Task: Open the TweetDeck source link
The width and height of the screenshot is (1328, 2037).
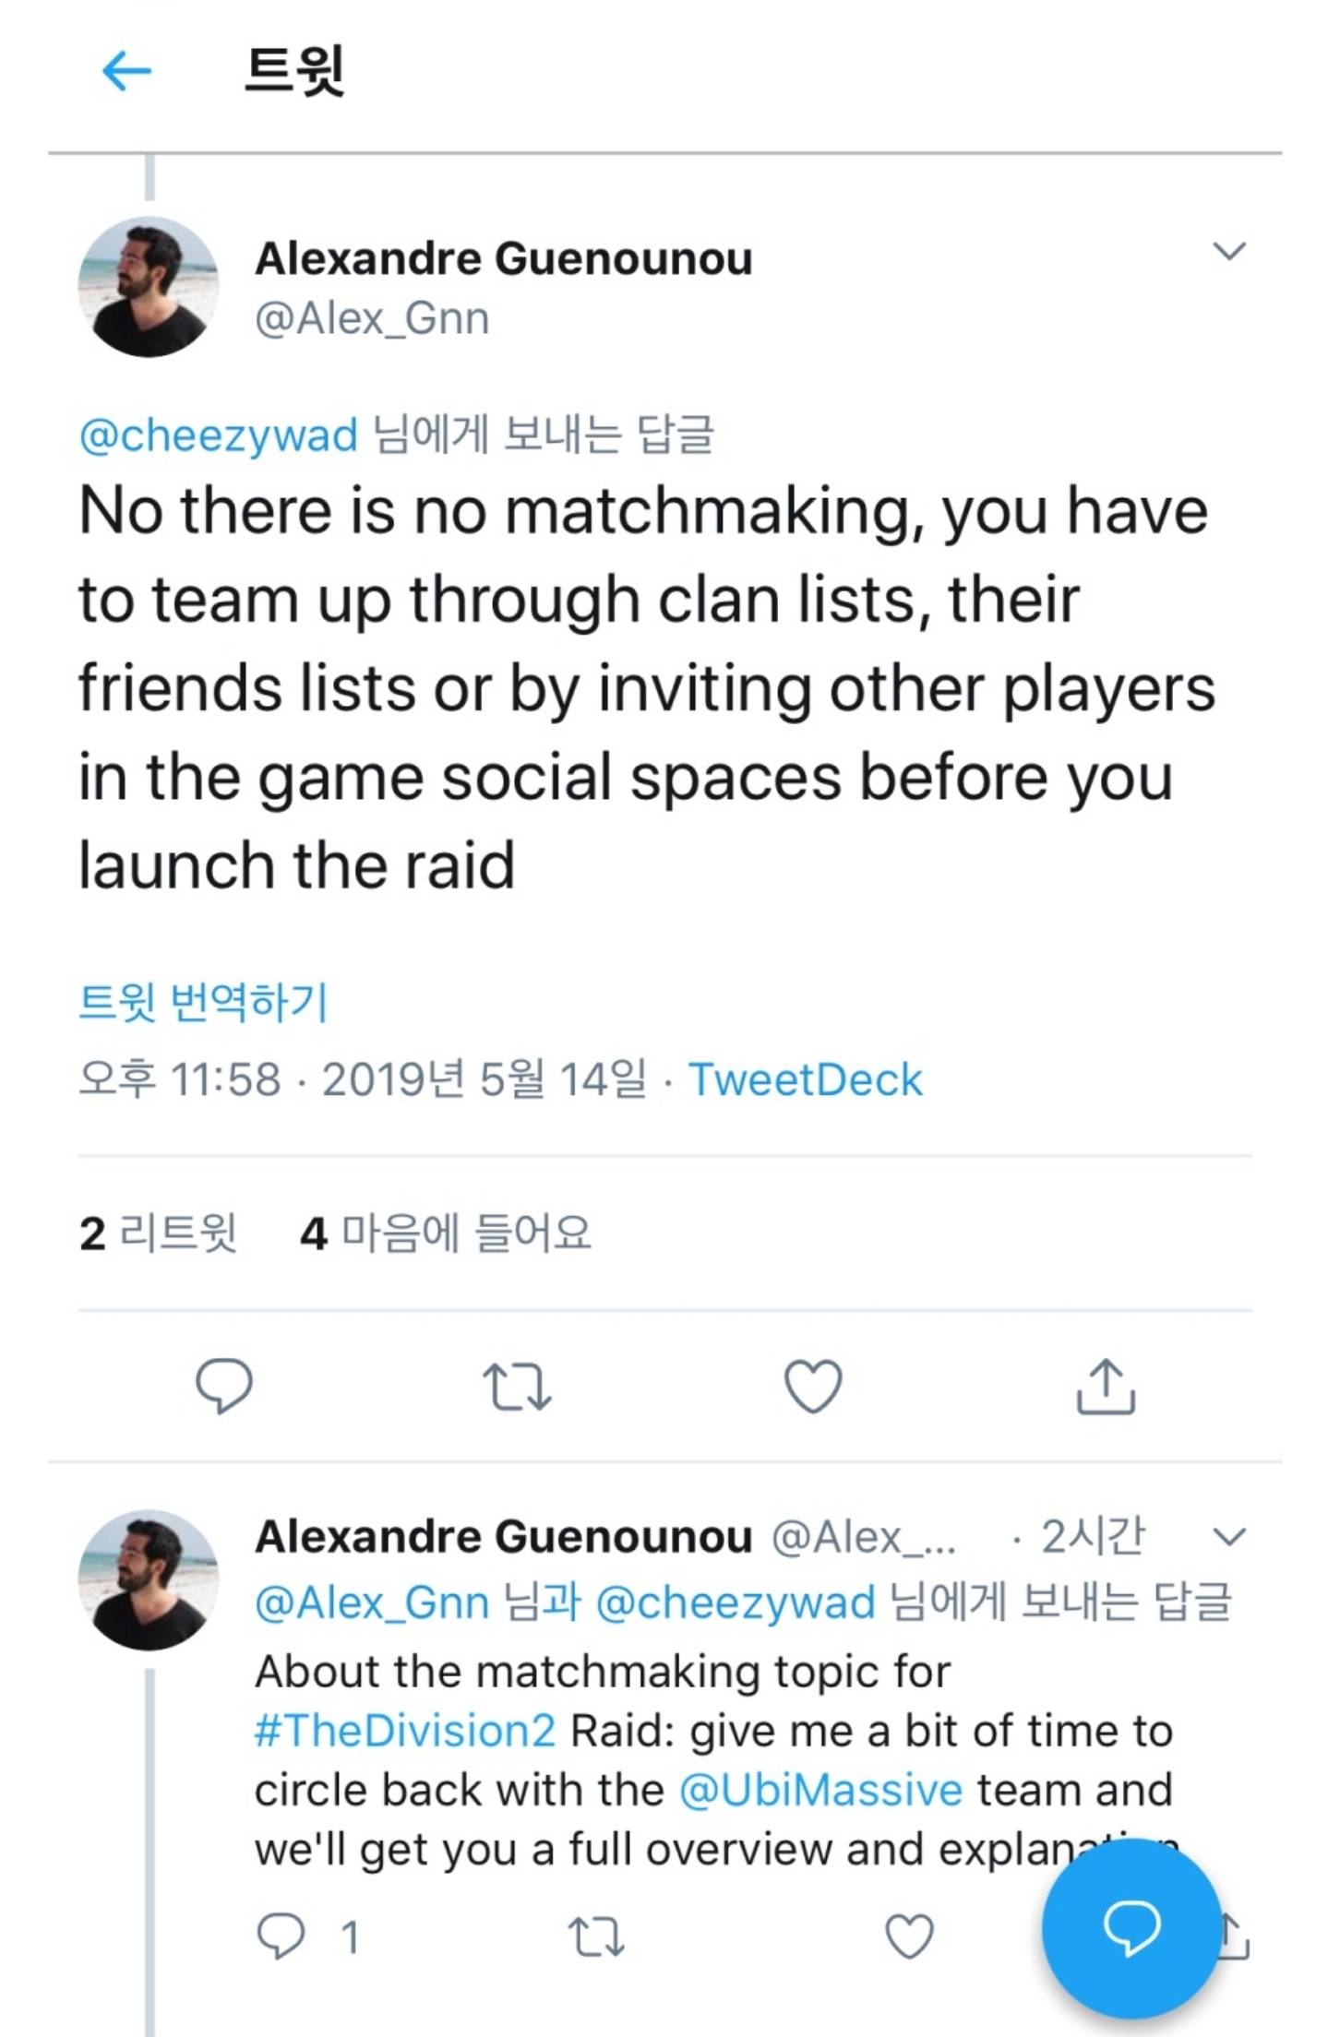Action: click(x=805, y=1079)
